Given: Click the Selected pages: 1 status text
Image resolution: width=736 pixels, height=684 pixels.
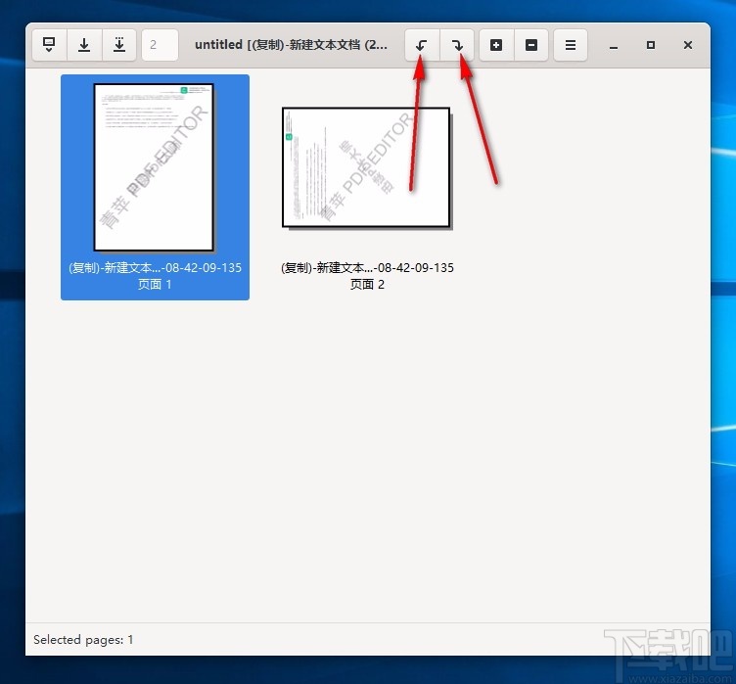Looking at the screenshot, I should 83,639.
